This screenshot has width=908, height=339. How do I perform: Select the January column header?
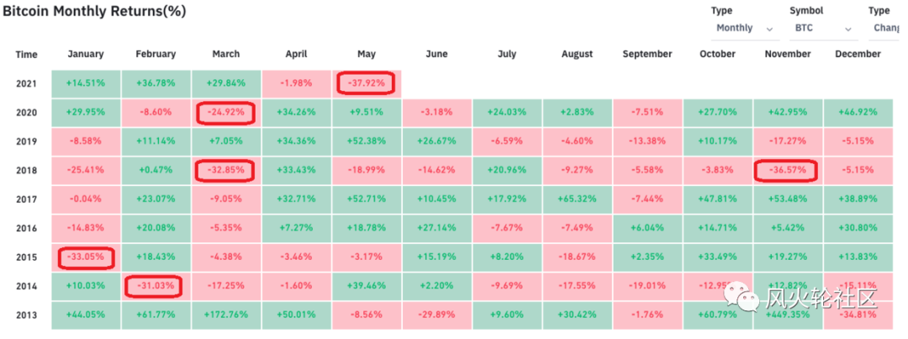(x=85, y=54)
